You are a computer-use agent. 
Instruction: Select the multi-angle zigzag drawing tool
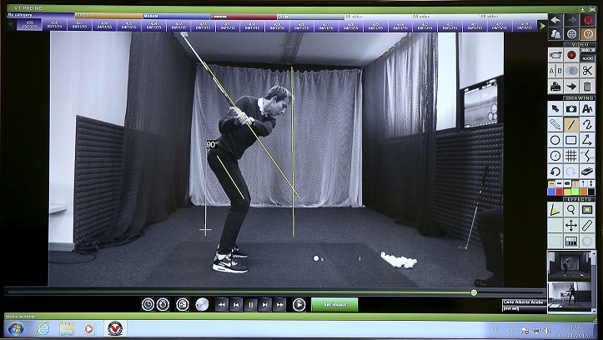click(588, 156)
